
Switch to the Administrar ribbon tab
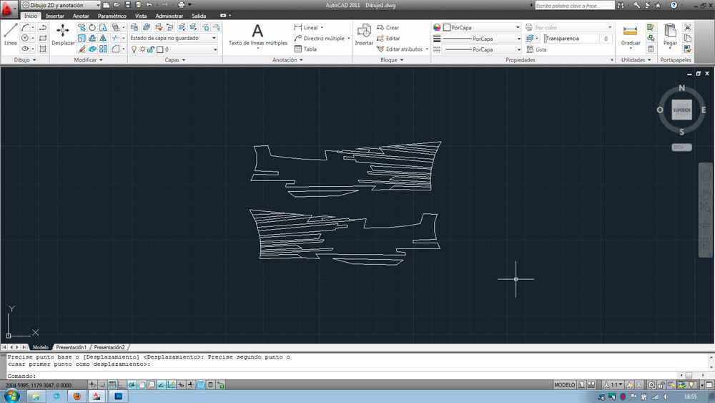pos(169,16)
